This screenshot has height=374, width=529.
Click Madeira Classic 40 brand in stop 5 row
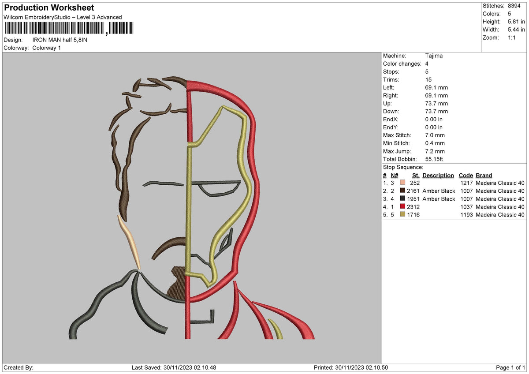coord(500,215)
